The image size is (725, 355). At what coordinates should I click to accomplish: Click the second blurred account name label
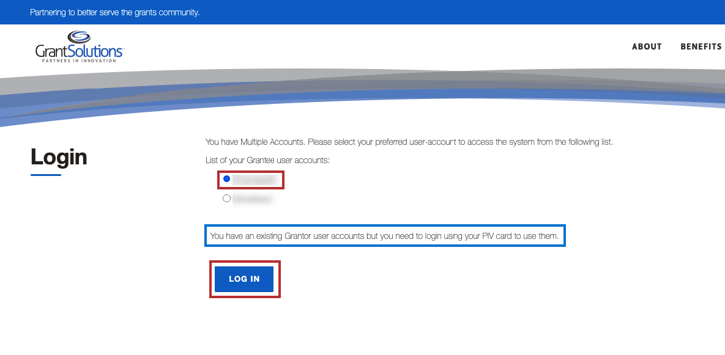tap(252, 199)
